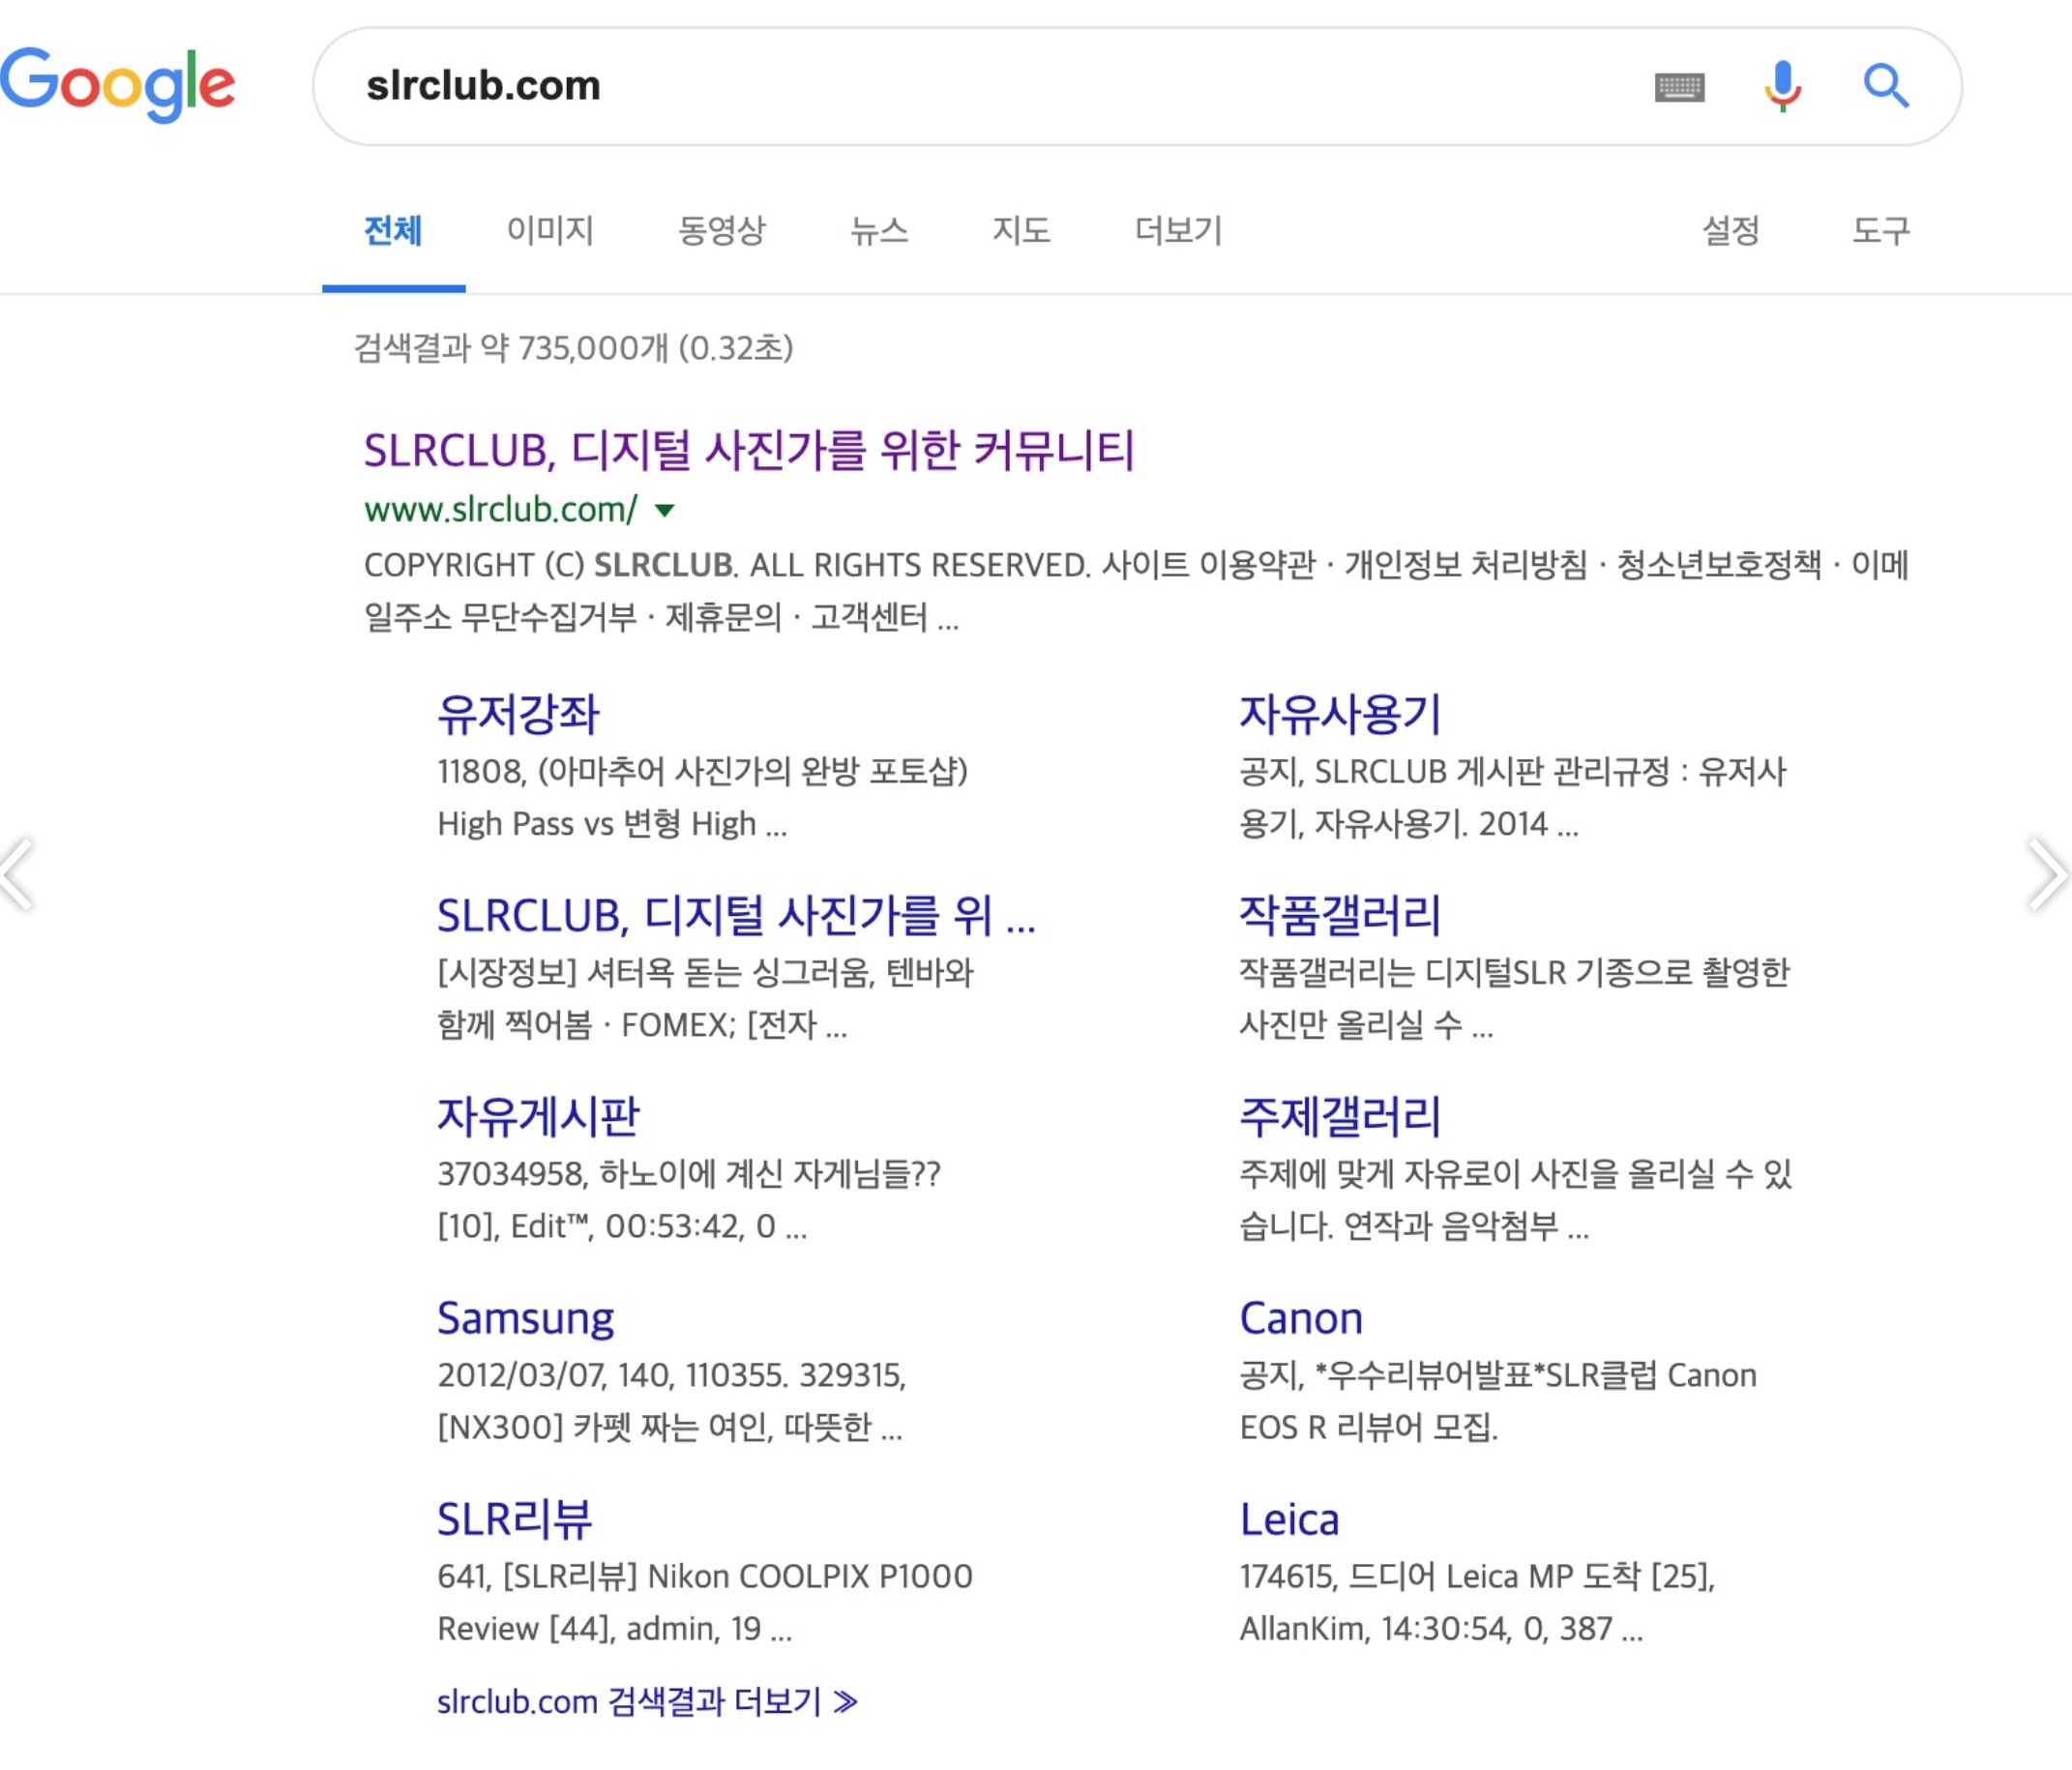2072x1770 pixels.
Task: Click the Google logo
Action: [118, 85]
